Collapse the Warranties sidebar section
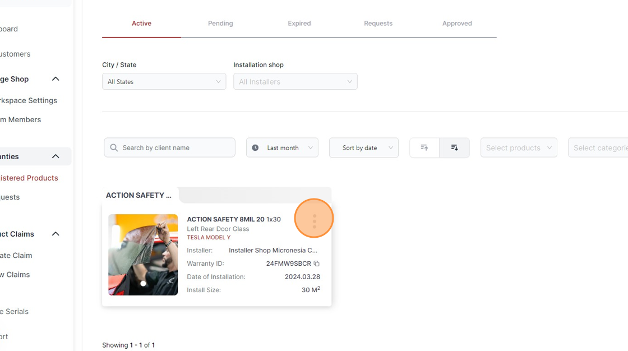This screenshot has width=628, height=351. (56, 156)
